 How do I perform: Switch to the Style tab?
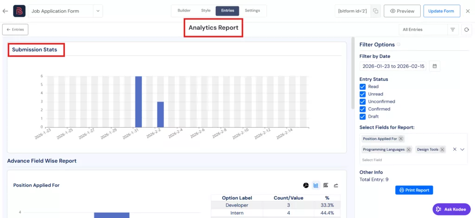[205, 11]
